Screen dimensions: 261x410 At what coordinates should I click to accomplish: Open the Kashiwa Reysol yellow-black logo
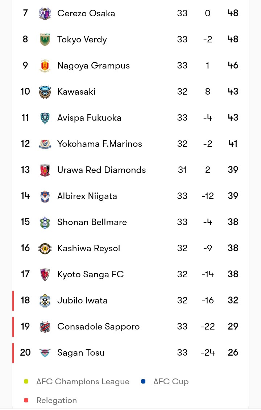[x=45, y=248]
